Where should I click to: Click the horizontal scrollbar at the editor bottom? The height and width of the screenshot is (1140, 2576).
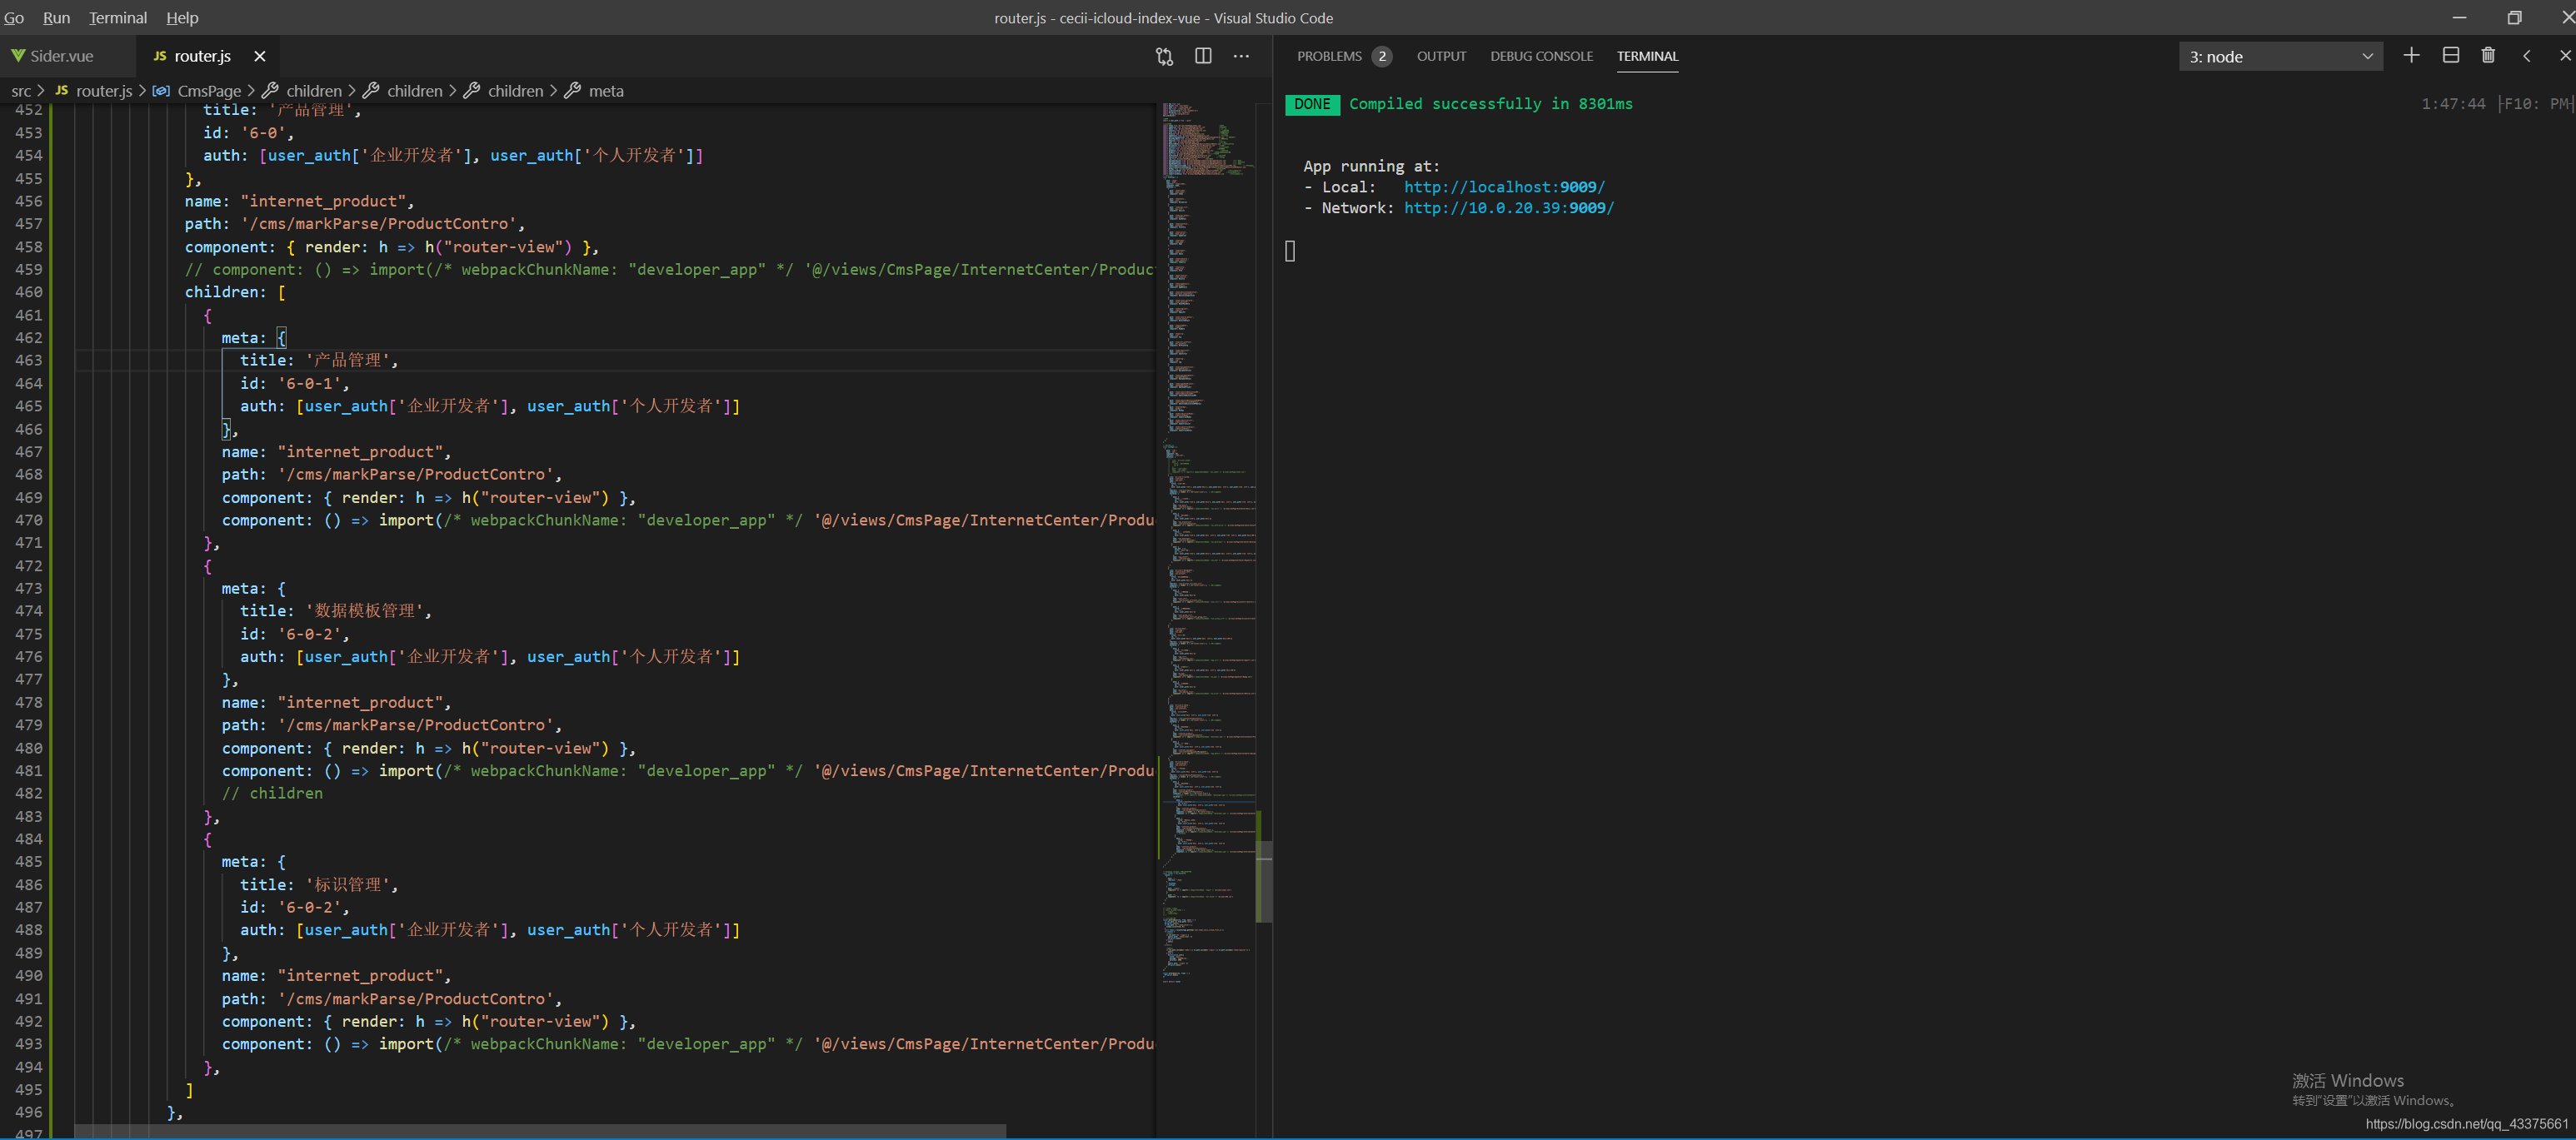[540, 1130]
